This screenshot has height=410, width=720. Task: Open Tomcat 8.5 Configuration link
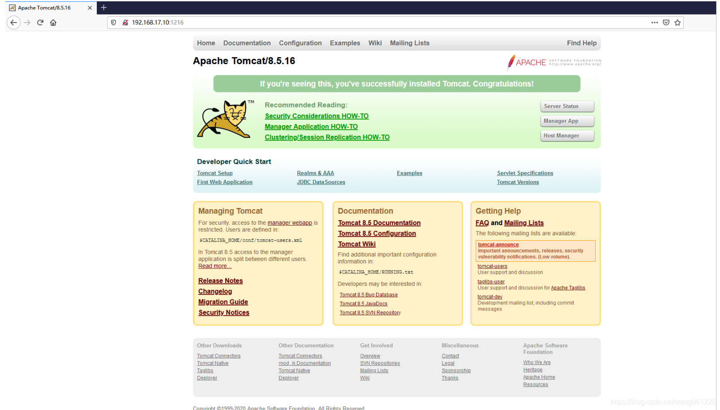377,234
